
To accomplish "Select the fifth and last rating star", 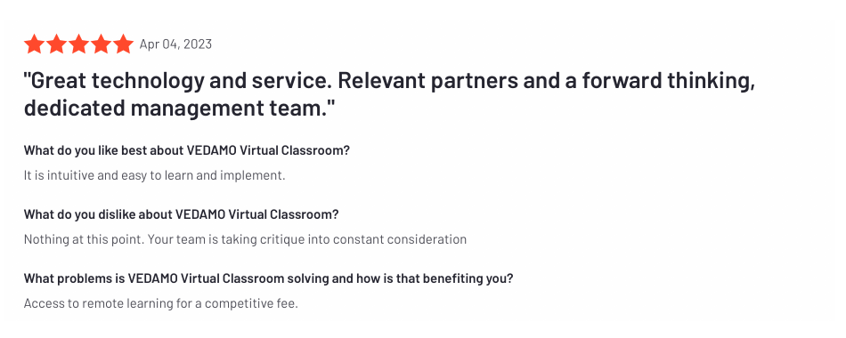I will [123, 44].
